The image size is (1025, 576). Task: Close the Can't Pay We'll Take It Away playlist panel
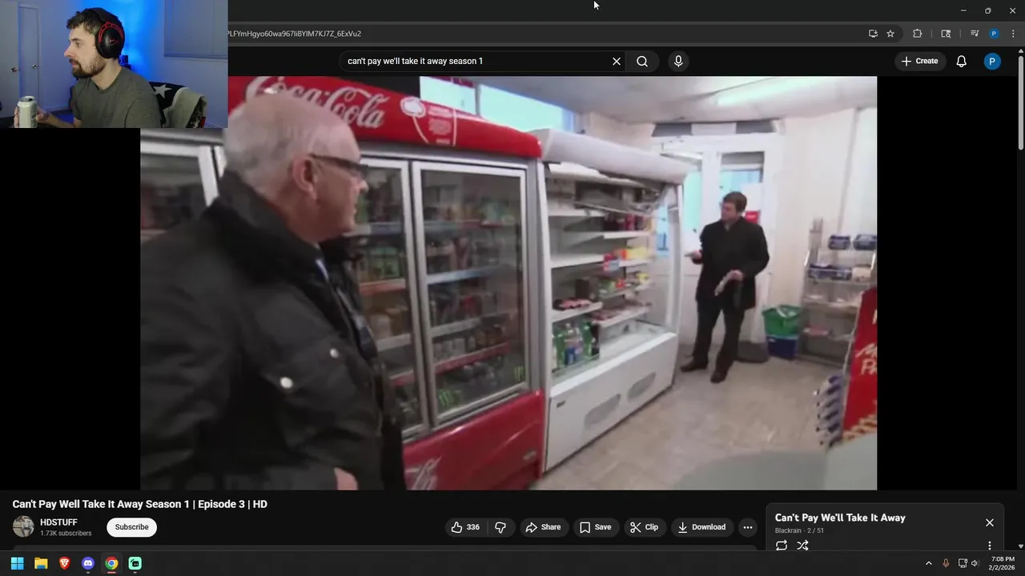(x=990, y=522)
